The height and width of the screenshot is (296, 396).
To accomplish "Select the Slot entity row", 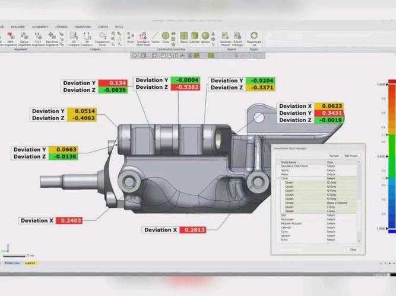I will [x=317, y=215].
